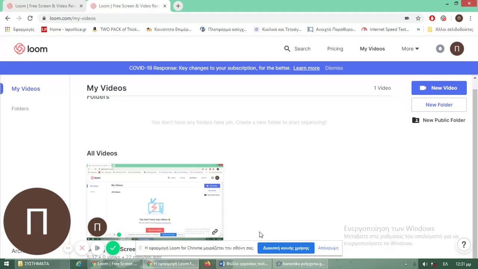Select My Videos in the top navigation
The image size is (478, 269).
(372, 49)
